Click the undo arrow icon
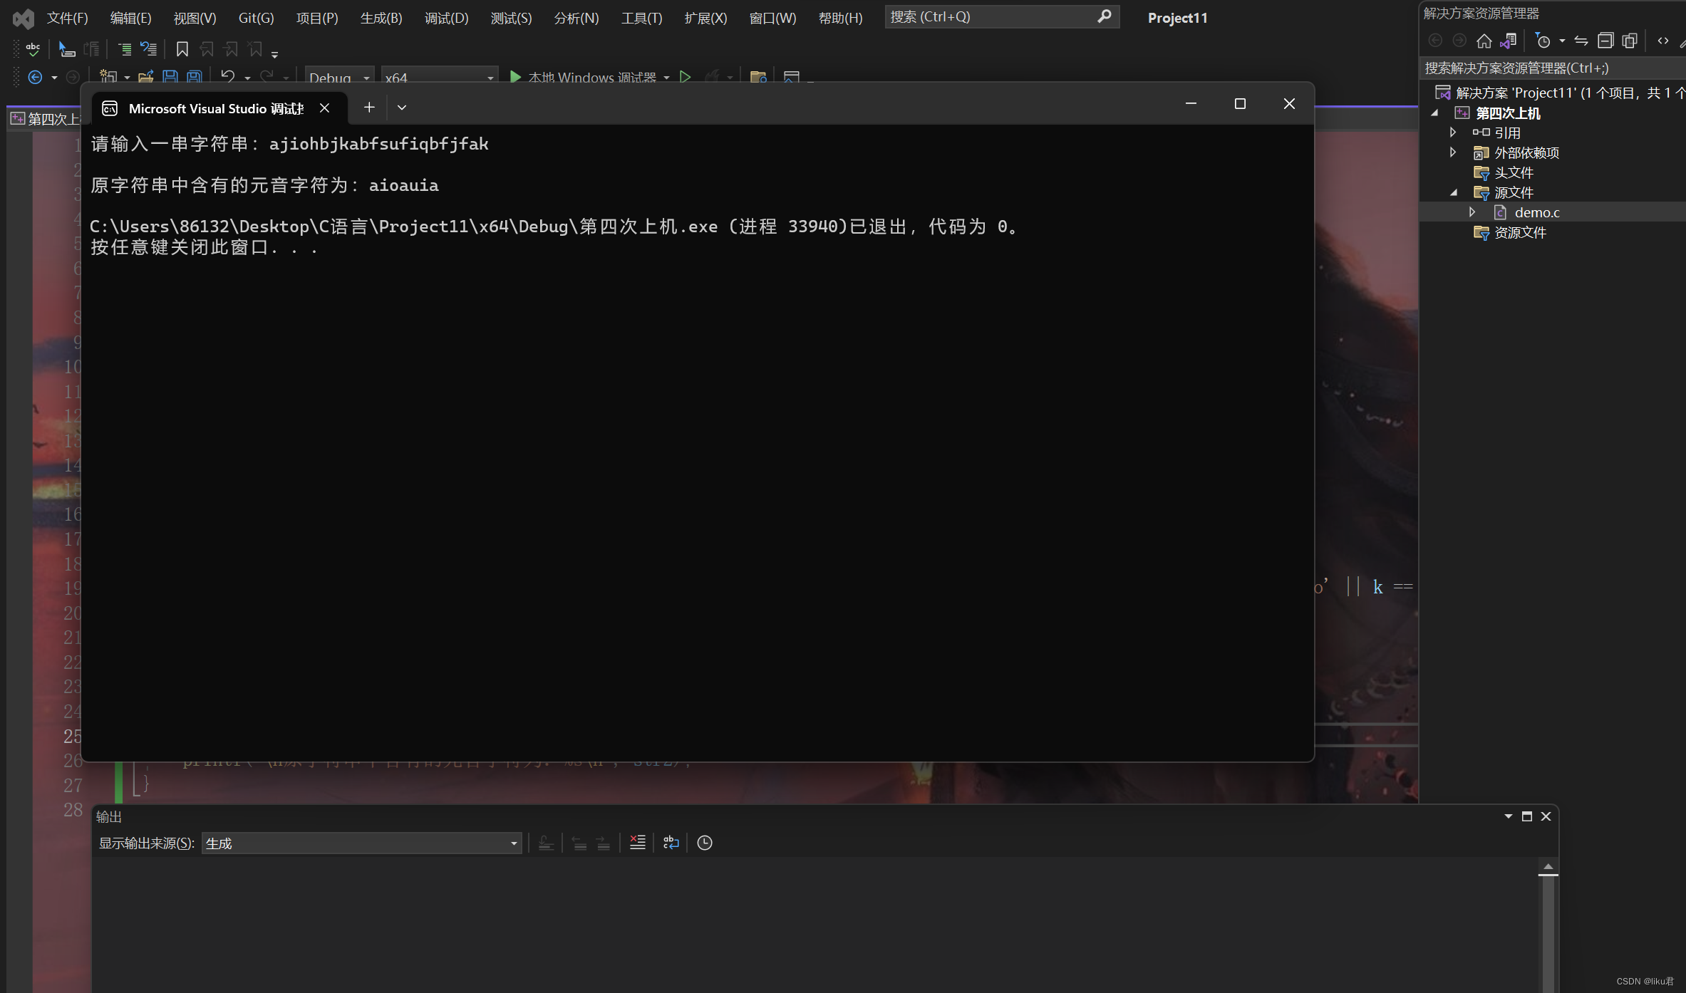 pos(227,76)
